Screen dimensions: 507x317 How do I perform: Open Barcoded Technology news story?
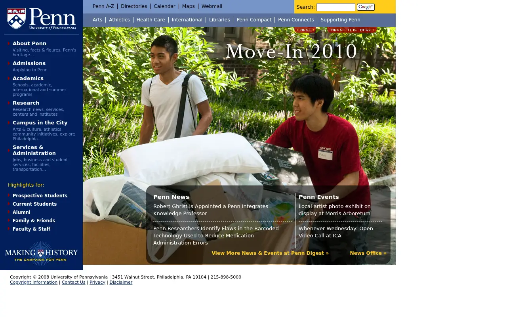[216, 236]
